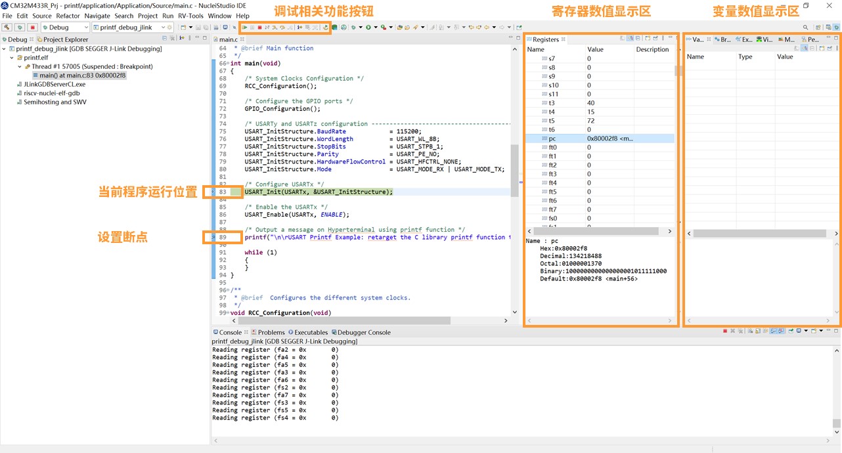Minimize the Registers view panel

tap(671, 37)
